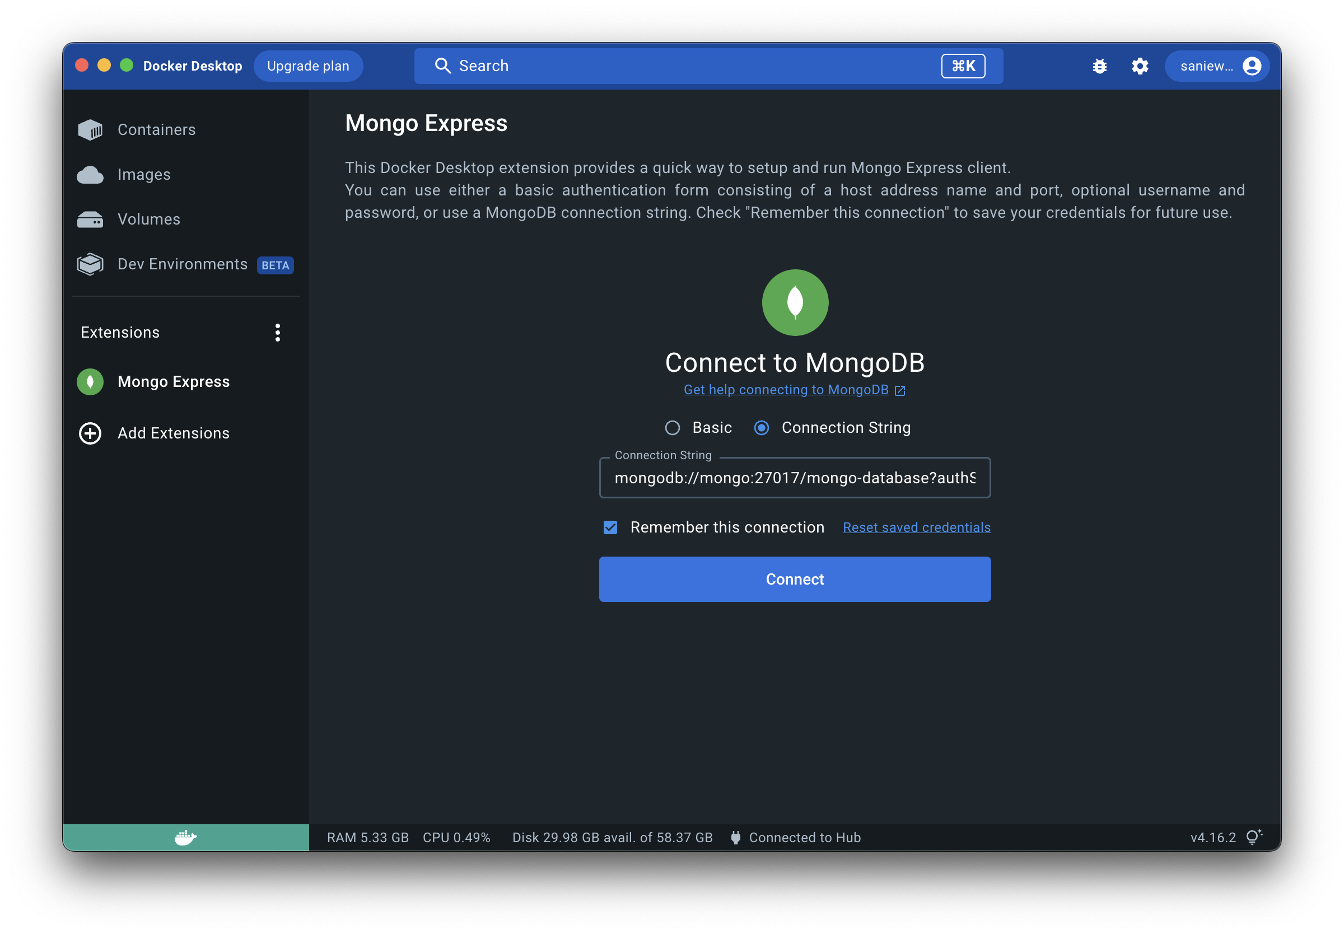Open the Mongo Express extension item

tap(173, 381)
